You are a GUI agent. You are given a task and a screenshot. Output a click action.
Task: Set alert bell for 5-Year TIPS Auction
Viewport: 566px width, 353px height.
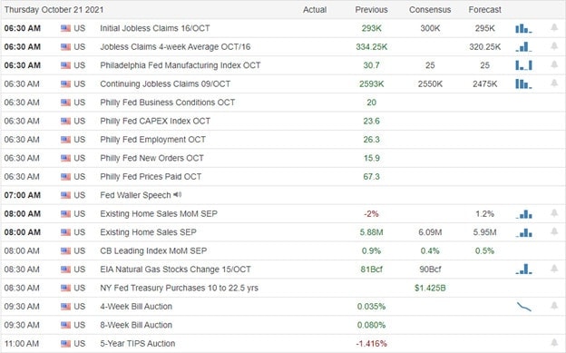[554, 342]
